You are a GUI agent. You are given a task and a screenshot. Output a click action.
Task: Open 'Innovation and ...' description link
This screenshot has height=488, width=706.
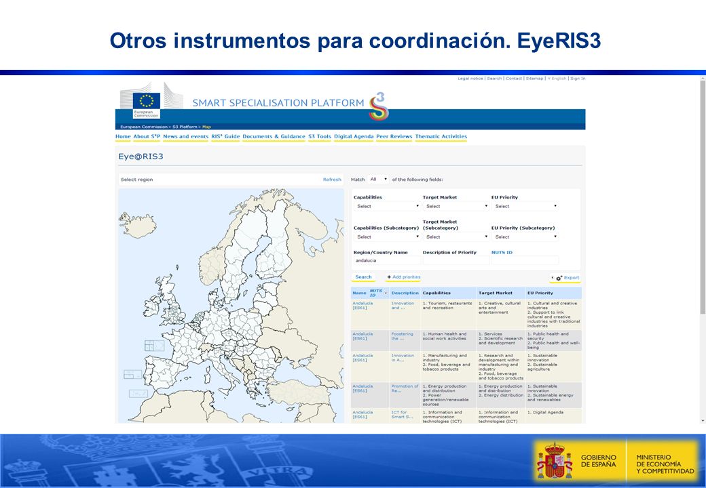[x=403, y=306]
